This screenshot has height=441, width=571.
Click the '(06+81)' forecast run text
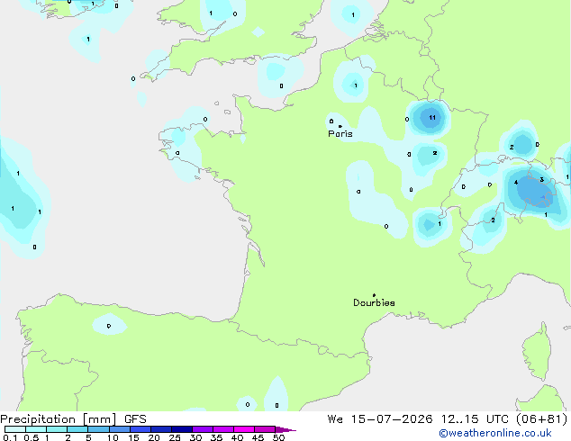pos(542,419)
